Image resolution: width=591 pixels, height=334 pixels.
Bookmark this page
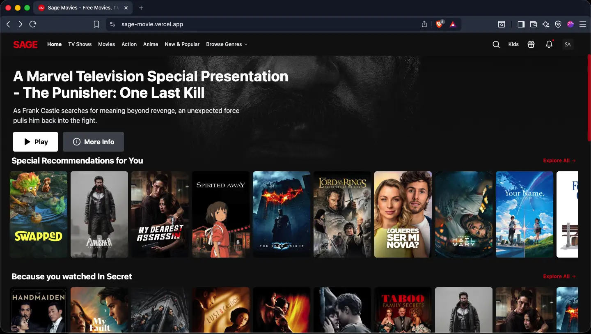point(96,24)
